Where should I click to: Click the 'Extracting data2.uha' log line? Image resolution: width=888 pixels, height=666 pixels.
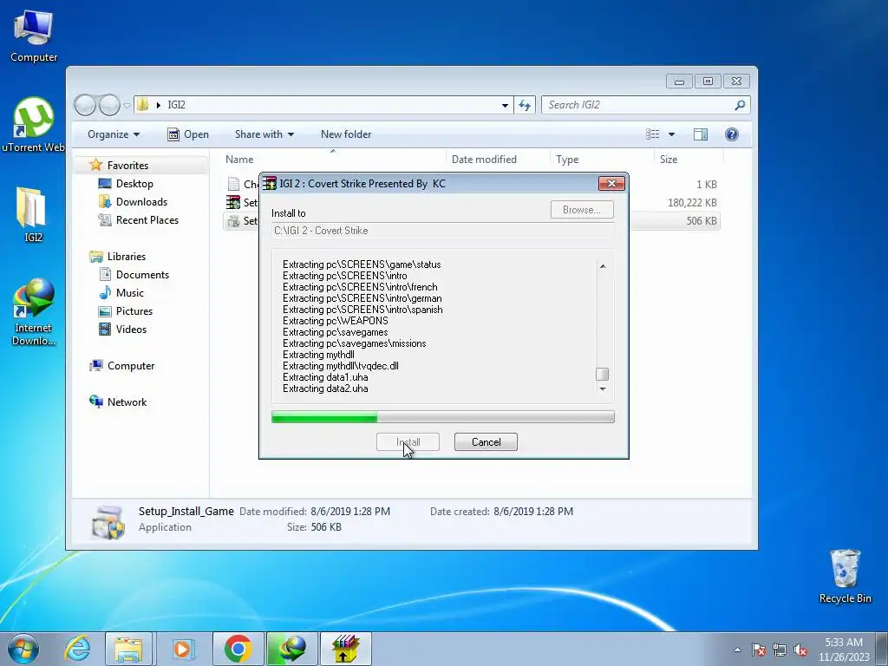(x=325, y=388)
